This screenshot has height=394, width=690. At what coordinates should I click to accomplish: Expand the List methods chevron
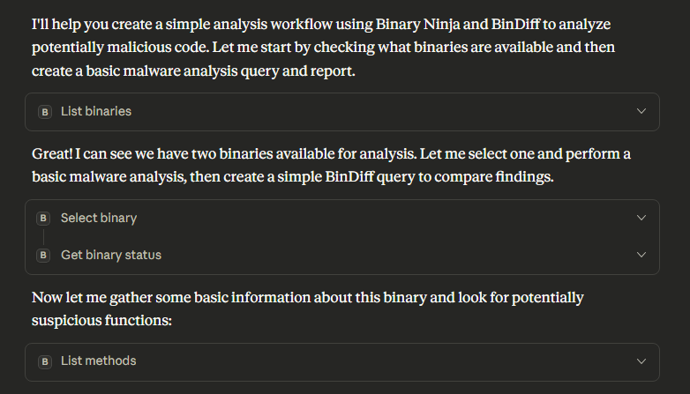[x=641, y=361]
